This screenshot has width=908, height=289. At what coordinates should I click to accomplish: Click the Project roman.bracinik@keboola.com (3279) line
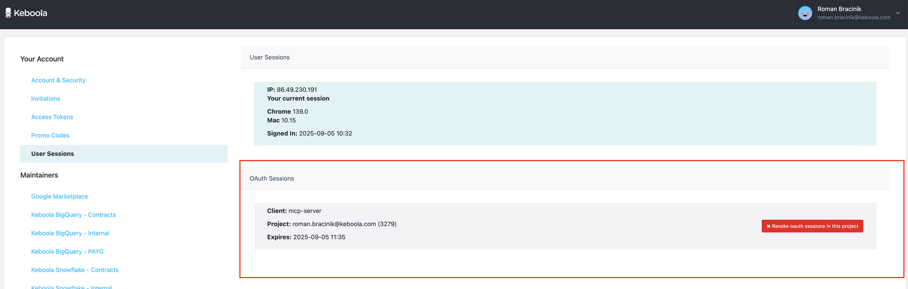(x=332, y=224)
